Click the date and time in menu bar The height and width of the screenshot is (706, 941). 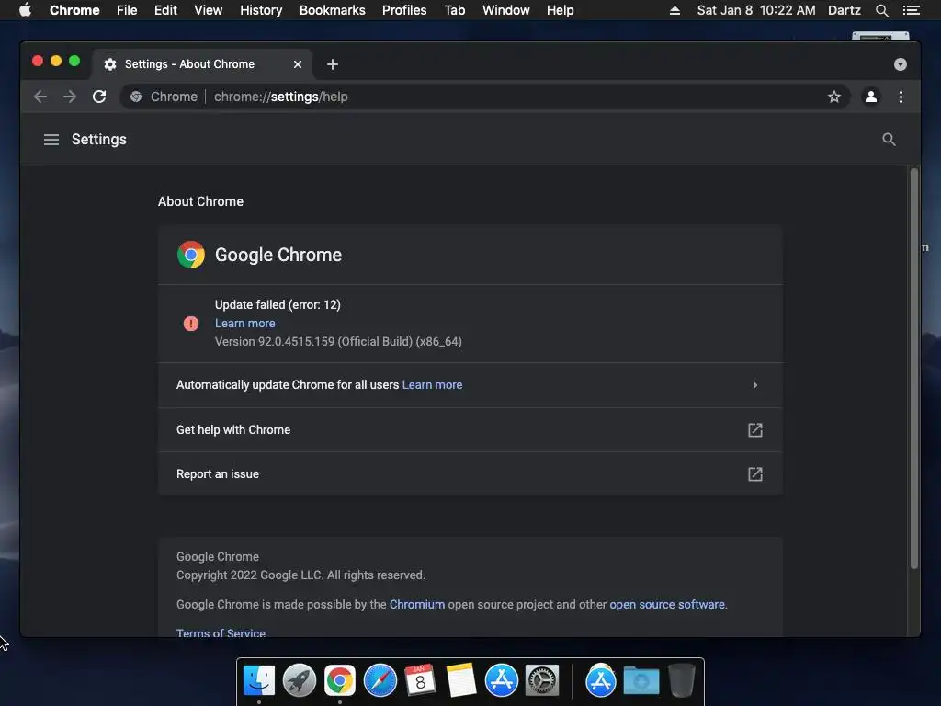point(756,10)
